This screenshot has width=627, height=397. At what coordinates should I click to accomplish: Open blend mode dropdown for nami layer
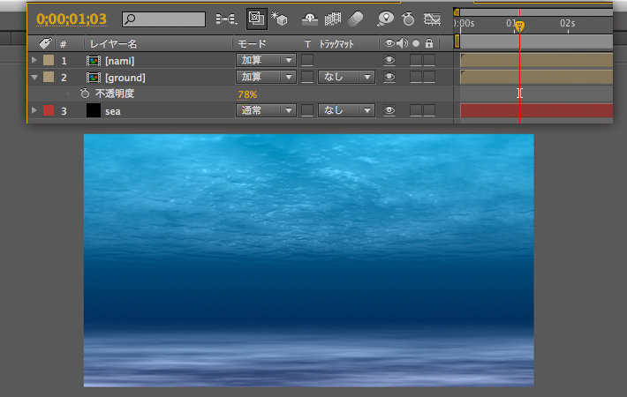(x=266, y=60)
